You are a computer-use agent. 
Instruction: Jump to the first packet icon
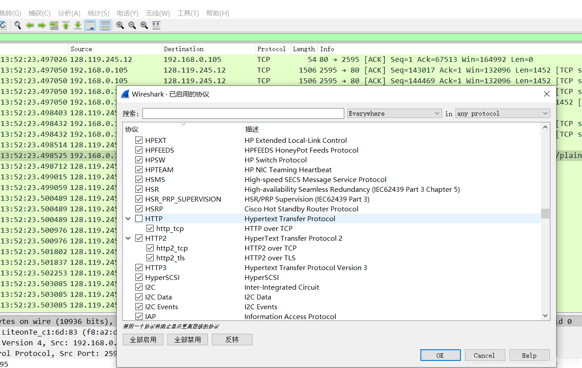[66, 25]
